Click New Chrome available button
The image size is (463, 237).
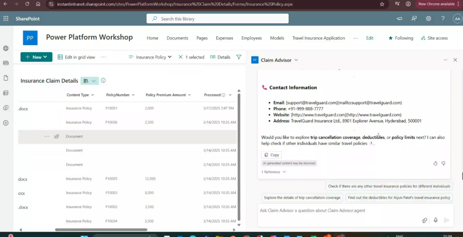[x=439, y=4]
